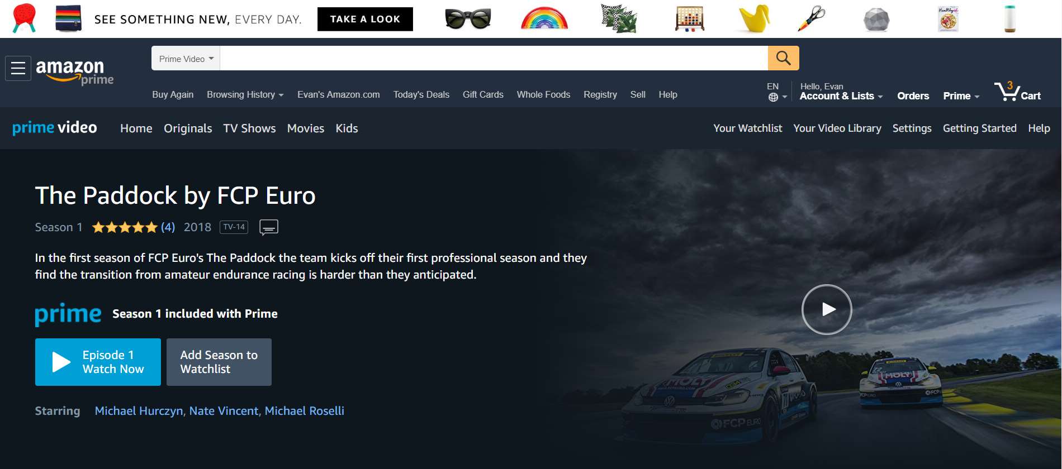Open Evan's Amazon.com link
This screenshot has width=1062, height=469.
(339, 95)
